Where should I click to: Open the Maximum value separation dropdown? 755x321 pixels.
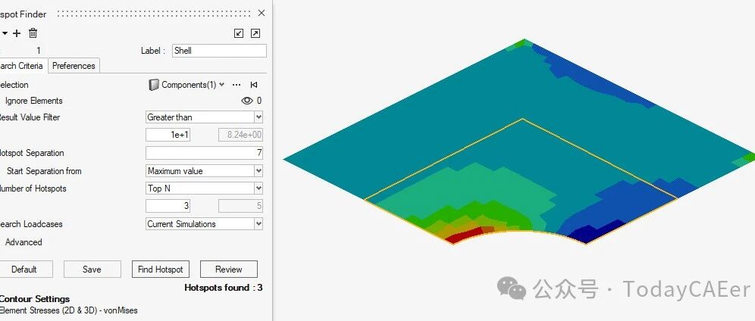coord(204,171)
